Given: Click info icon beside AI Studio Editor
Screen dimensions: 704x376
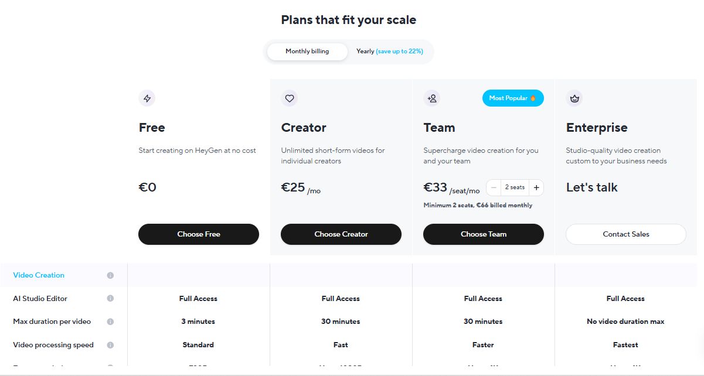Looking at the screenshot, I should pos(110,299).
